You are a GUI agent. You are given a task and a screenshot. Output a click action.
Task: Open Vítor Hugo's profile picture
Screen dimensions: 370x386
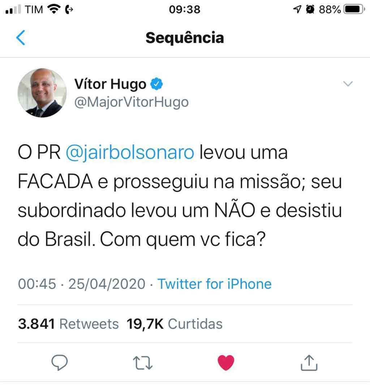click(42, 93)
